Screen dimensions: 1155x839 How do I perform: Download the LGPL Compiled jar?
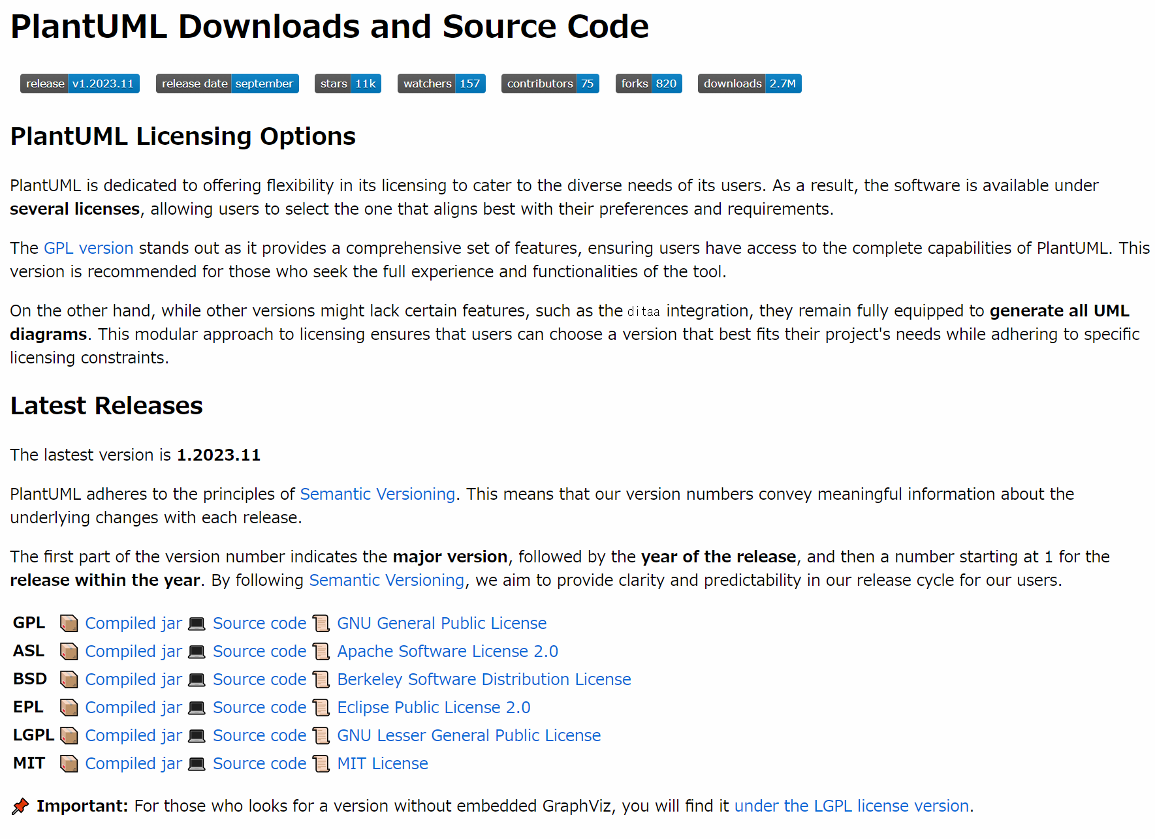[x=133, y=735]
